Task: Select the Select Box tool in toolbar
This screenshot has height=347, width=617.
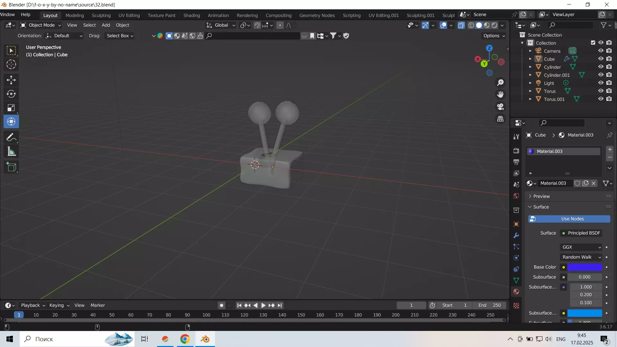Action: pyautogui.click(x=11, y=51)
